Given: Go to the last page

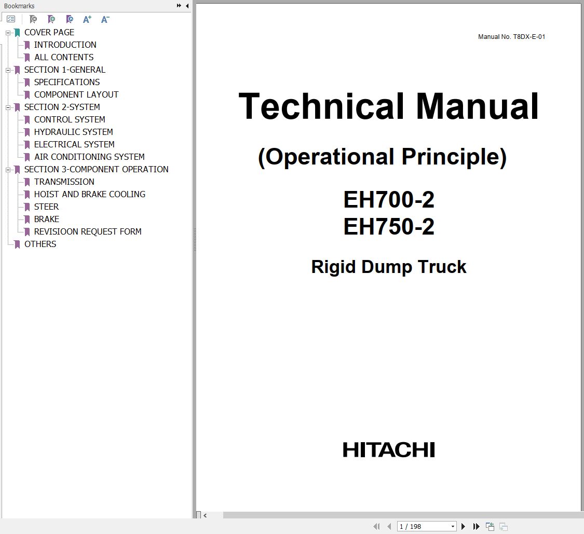Looking at the screenshot, I should click(476, 526).
